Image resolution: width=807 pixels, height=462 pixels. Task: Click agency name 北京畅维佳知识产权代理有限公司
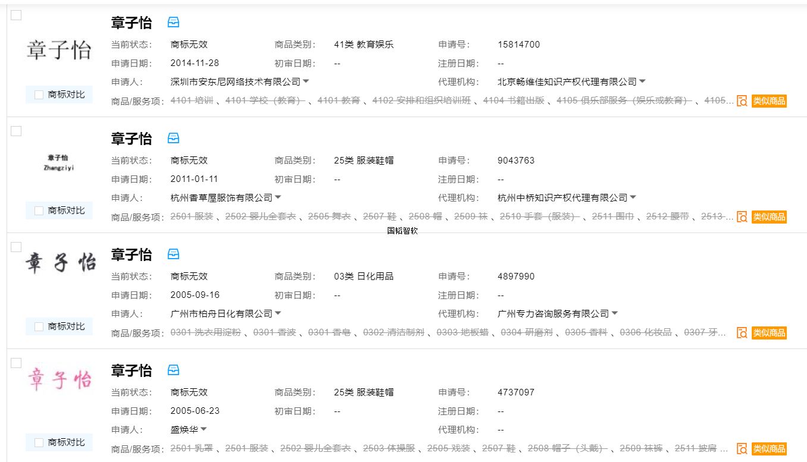tap(567, 81)
